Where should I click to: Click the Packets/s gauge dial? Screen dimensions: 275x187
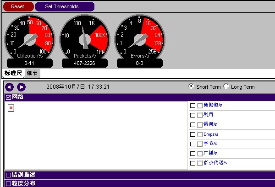tap(84, 39)
